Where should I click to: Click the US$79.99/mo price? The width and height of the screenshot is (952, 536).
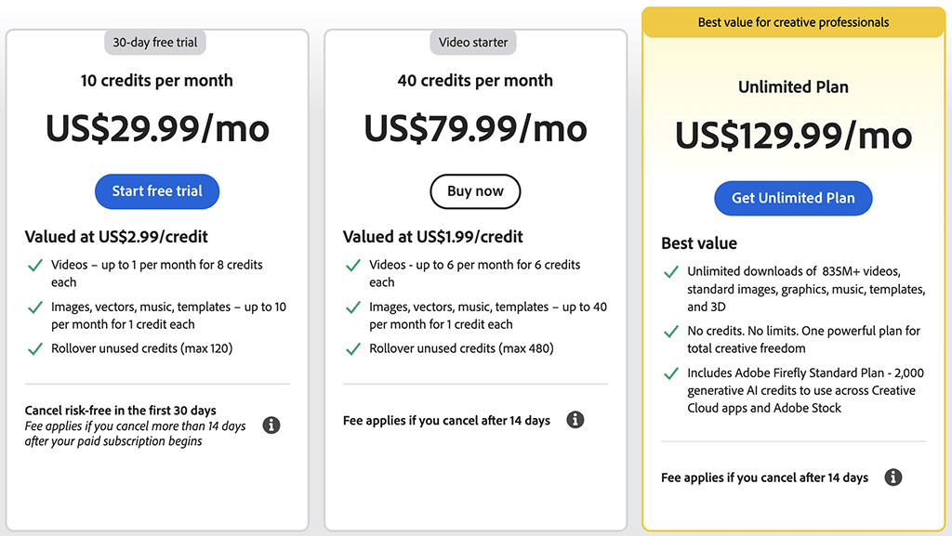[x=475, y=128]
